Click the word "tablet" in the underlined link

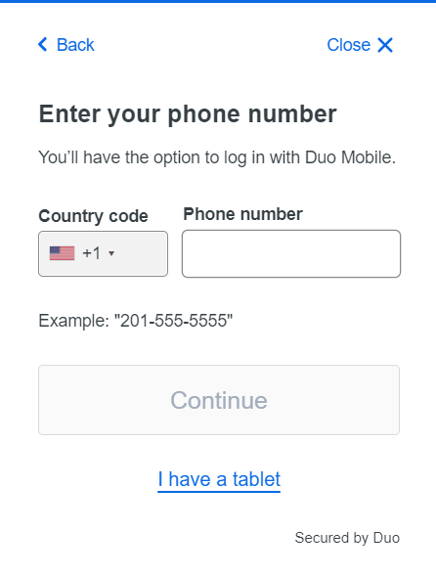pyautogui.click(x=256, y=479)
